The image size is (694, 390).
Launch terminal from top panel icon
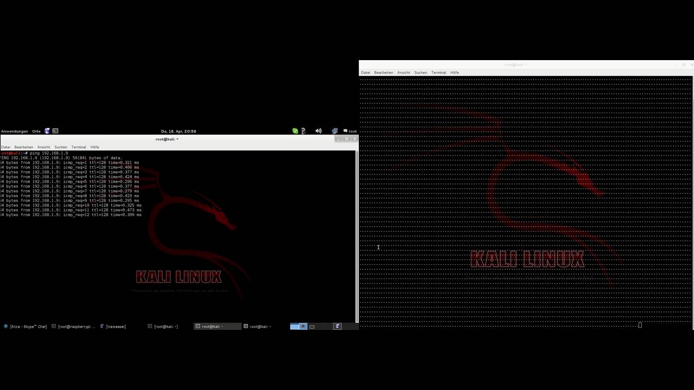point(55,131)
